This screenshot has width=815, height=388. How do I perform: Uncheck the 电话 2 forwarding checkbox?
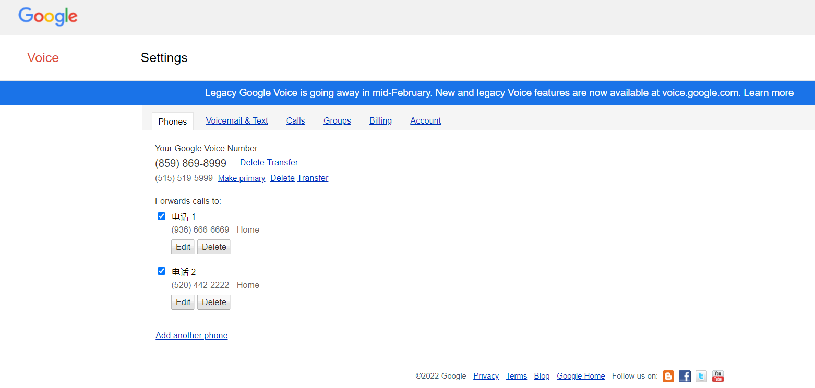[162, 271]
